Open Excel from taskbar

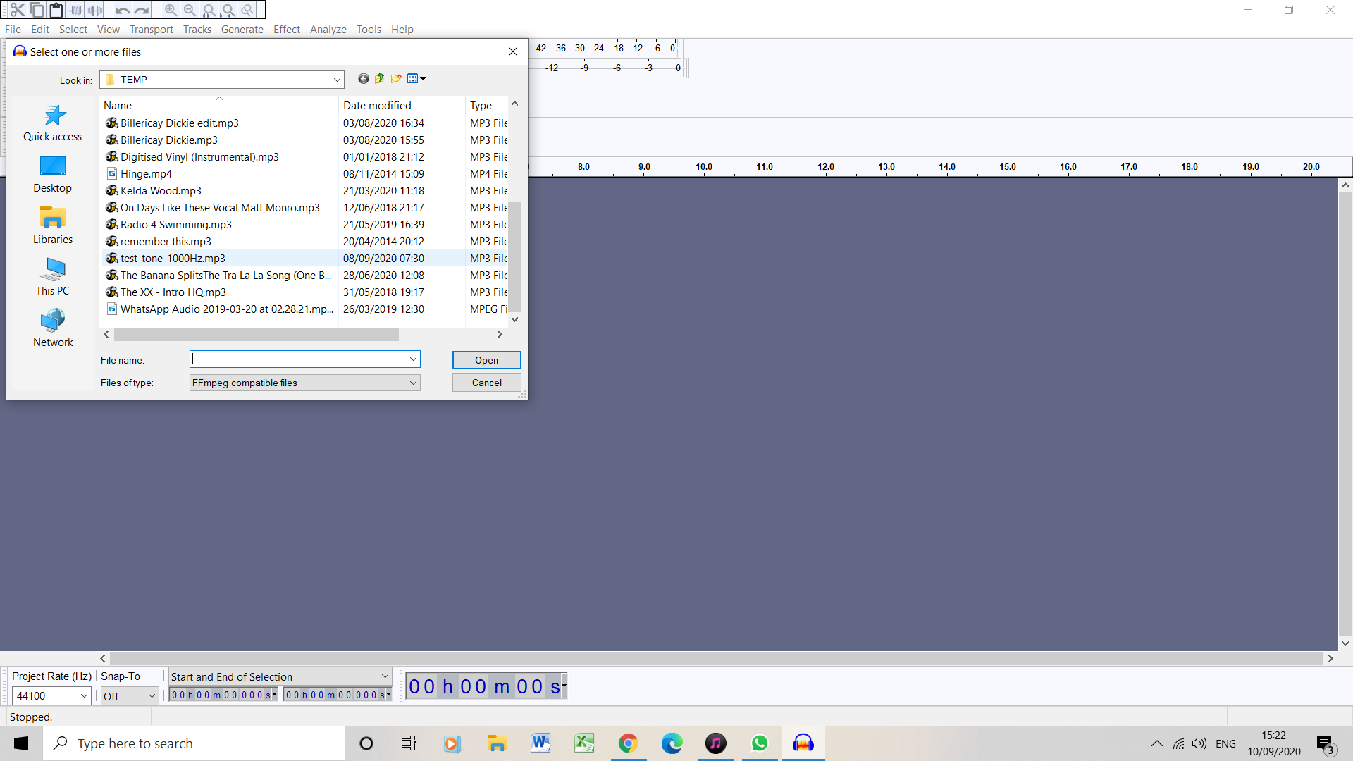click(x=584, y=743)
